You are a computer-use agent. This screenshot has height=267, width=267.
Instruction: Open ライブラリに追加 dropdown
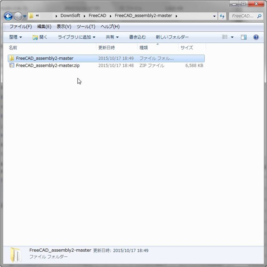point(76,37)
